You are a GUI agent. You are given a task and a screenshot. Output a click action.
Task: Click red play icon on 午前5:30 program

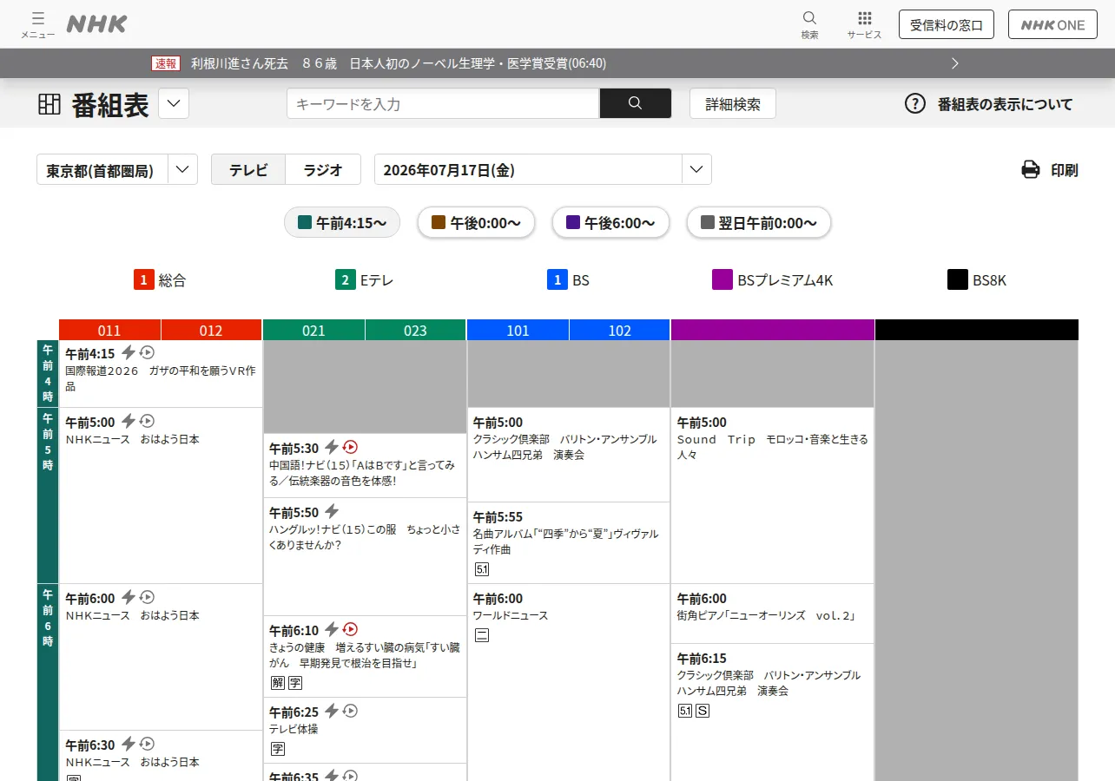click(x=350, y=447)
